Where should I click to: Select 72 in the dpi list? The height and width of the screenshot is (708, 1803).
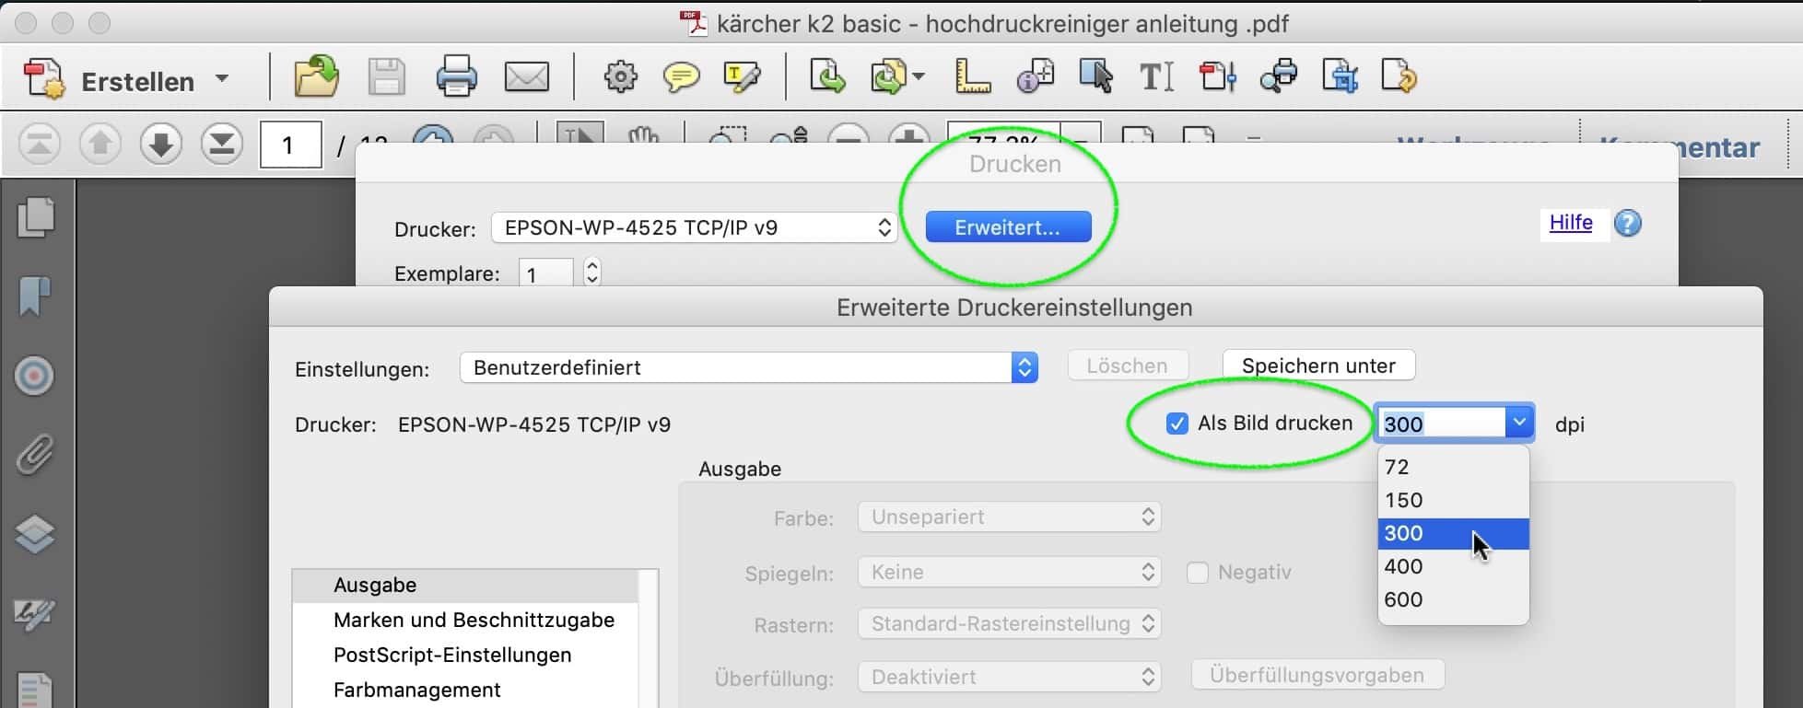tap(1453, 467)
